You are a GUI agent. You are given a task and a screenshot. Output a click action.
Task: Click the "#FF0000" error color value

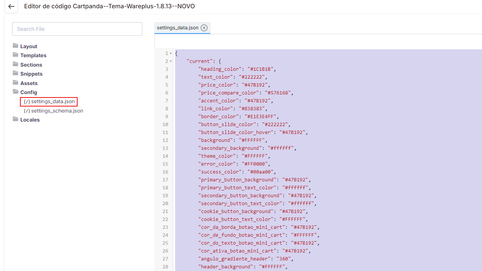click(x=255, y=164)
